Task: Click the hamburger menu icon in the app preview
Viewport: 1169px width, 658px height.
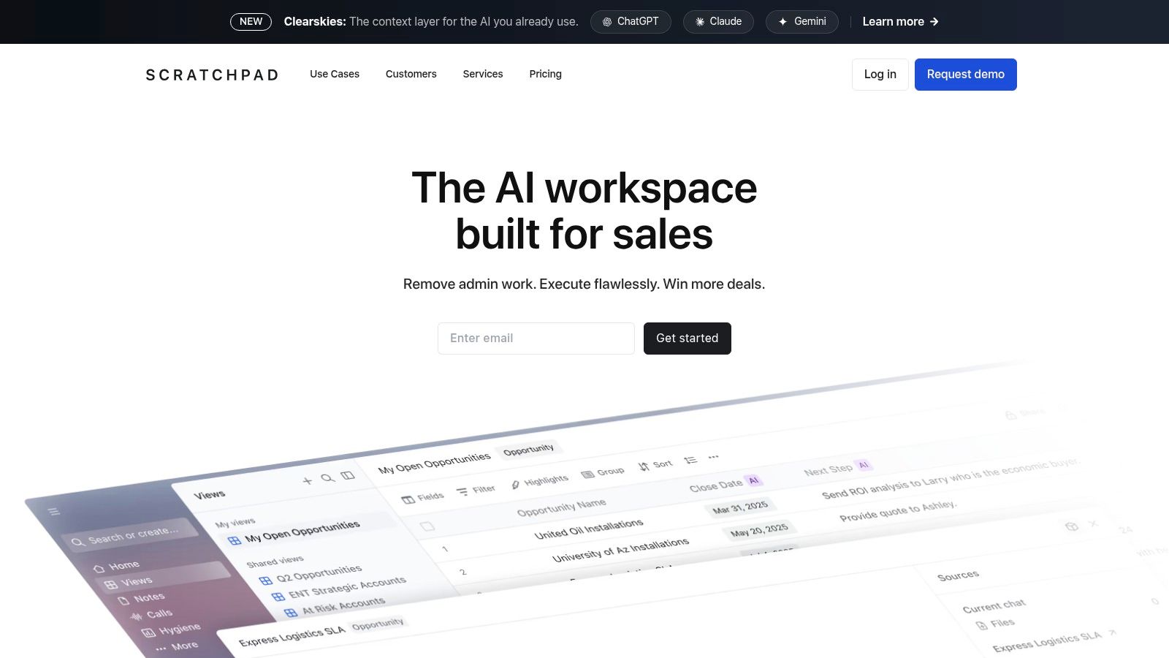Action: (54, 511)
